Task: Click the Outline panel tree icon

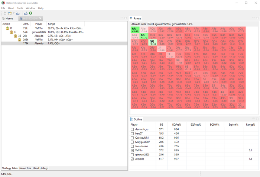Action: pos(131,119)
